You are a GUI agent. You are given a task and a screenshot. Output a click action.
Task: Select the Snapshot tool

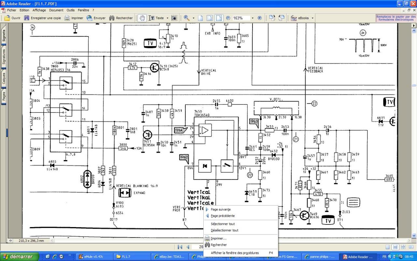point(174,18)
